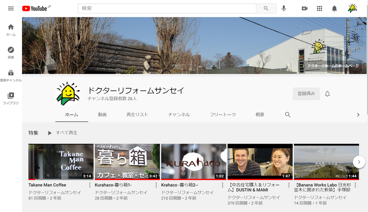Open voice search with the microphone icon
The width and height of the screenshot is (368, 212).
pos(284,8)
